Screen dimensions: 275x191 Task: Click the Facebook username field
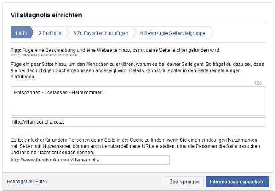tap(119, 160)
